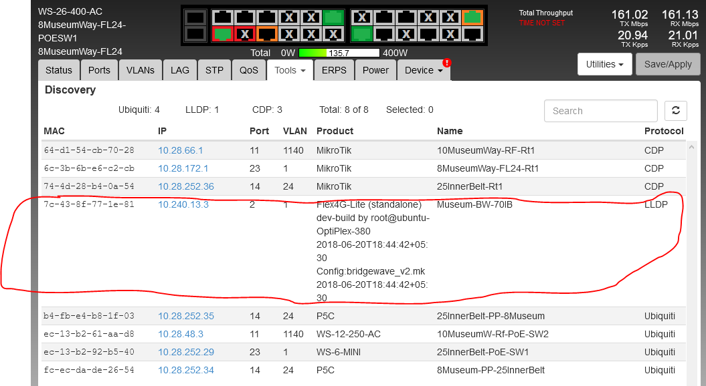This screenshot has height=386, width=706.
Task: Click the red alert badge on Device
Action: click(446, 63)
